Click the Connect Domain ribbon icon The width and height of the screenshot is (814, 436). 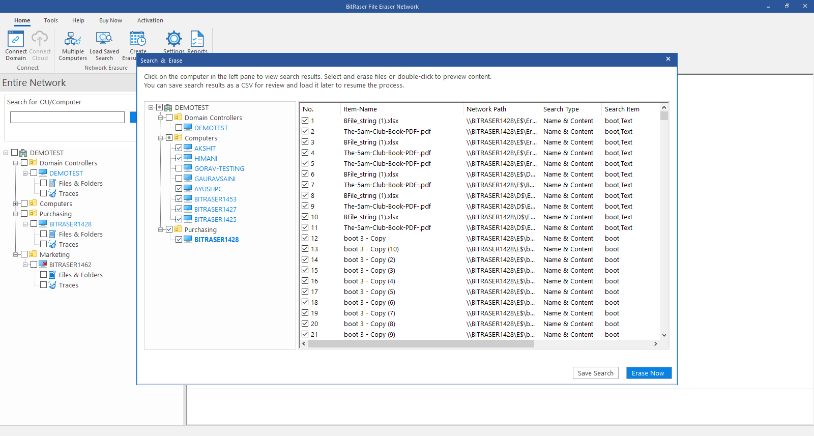[x=16, y=39]
